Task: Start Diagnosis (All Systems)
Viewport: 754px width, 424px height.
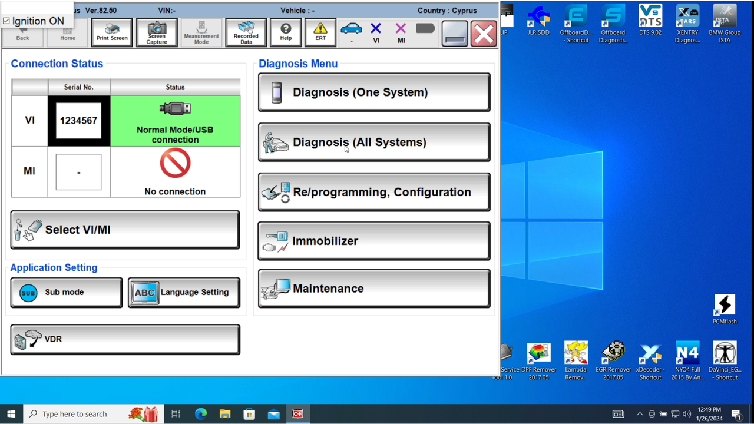Action: coord(373,142)
